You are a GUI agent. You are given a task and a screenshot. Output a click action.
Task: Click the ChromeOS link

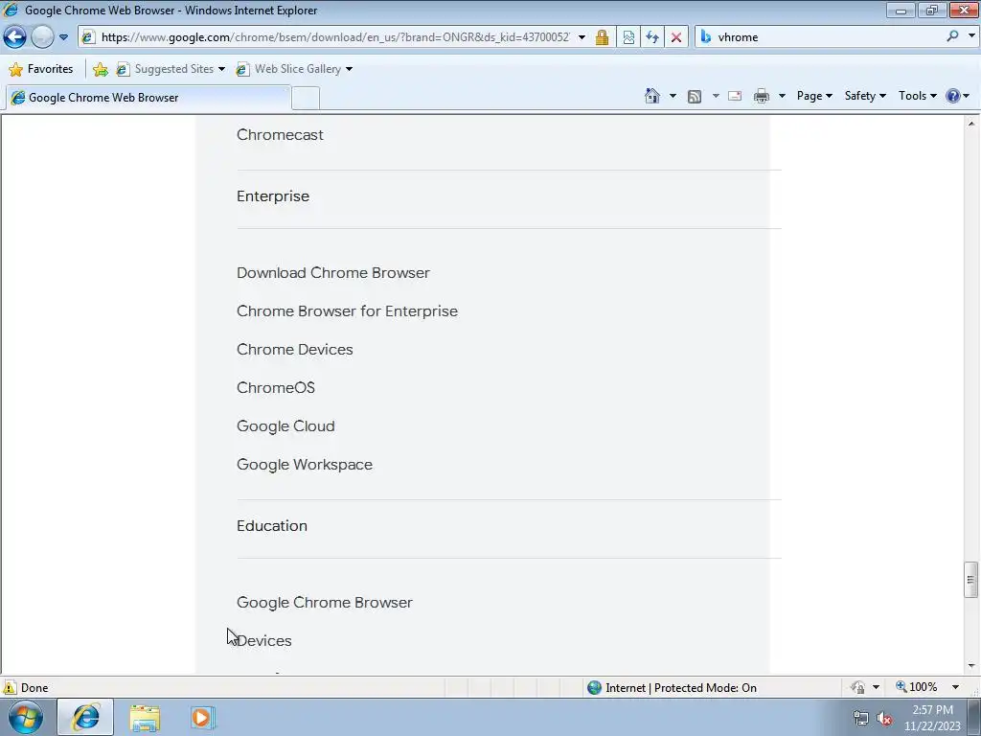276,387
